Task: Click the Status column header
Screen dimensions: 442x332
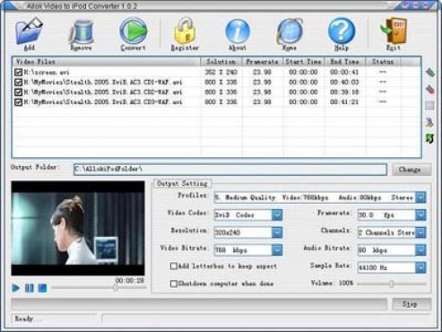Action: click(x=383, y=62)
